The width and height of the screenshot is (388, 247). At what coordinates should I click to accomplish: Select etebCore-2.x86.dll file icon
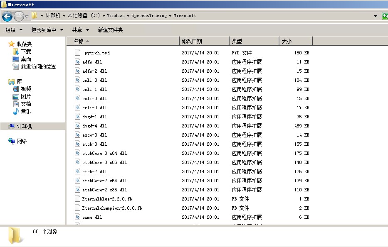click(78, 190)
